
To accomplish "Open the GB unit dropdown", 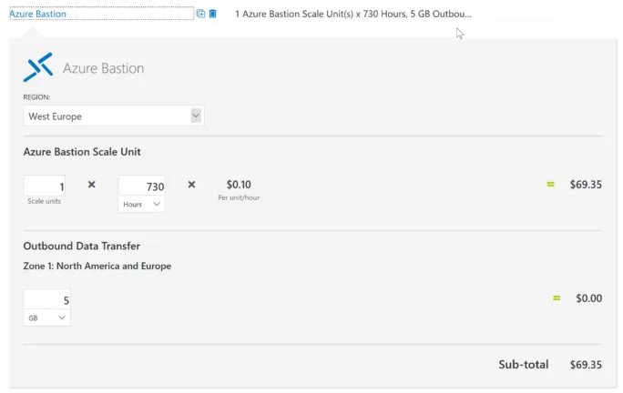I will 46,318.
